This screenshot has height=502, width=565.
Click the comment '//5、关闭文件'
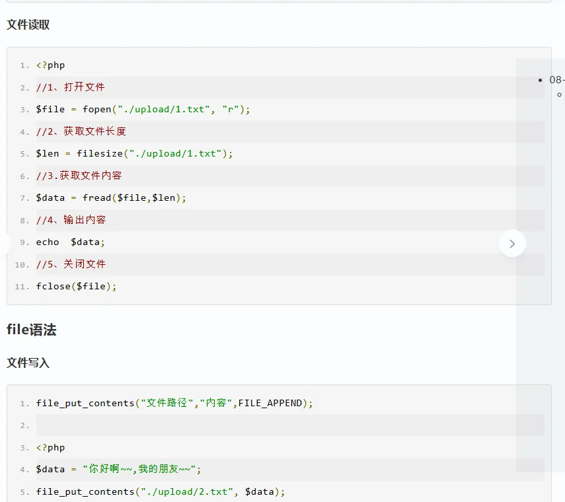tap(71, 264)
